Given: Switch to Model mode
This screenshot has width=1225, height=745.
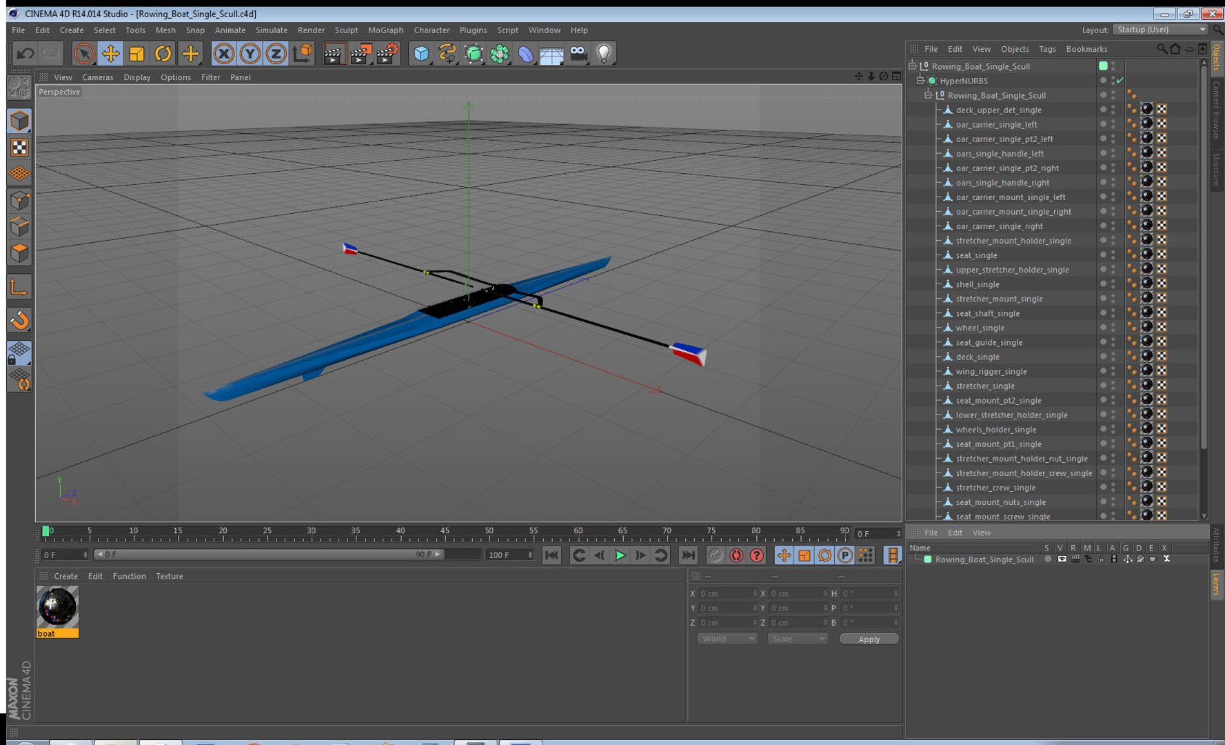Looking at the screenshot, I should [x=19, y=121].
